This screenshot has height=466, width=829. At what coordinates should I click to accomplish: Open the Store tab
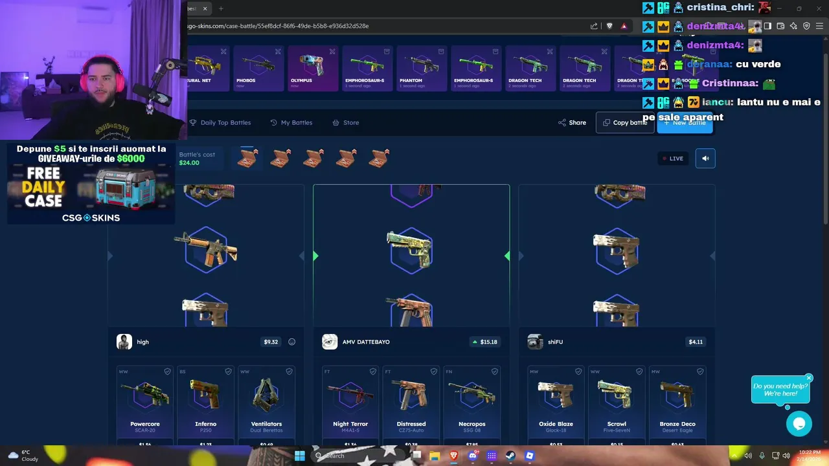[346, 122]
